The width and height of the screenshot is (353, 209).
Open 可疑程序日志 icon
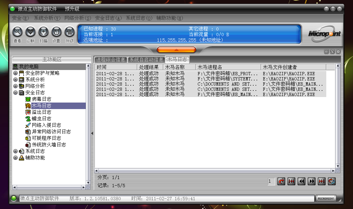[x=28, y=138]
